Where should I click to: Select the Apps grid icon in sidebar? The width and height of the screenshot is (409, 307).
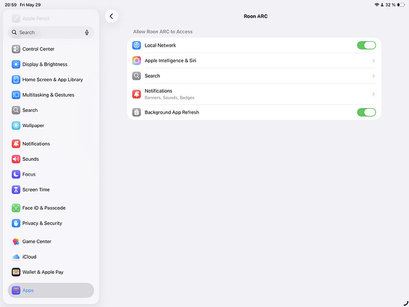pyautogui.click(x=16, y=290)
